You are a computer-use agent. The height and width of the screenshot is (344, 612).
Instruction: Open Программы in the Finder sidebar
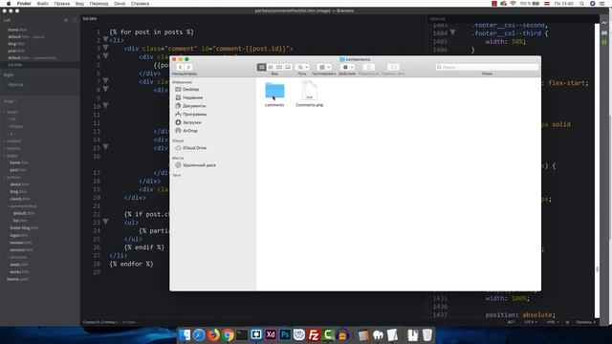click(194, 115)
